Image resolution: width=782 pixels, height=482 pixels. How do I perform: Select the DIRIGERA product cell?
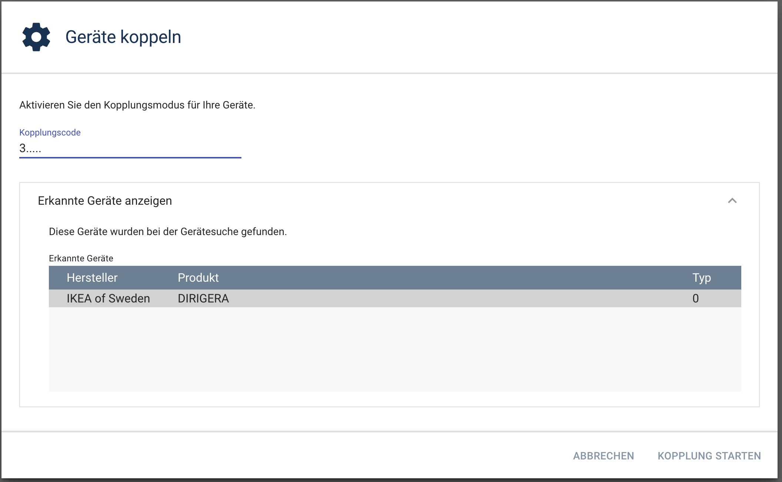pos(203,298)
